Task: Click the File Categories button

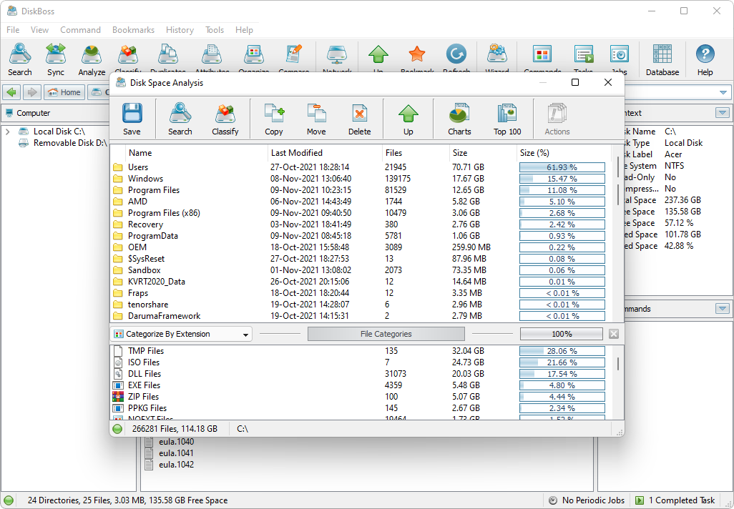Action: [x=386, y=334]
